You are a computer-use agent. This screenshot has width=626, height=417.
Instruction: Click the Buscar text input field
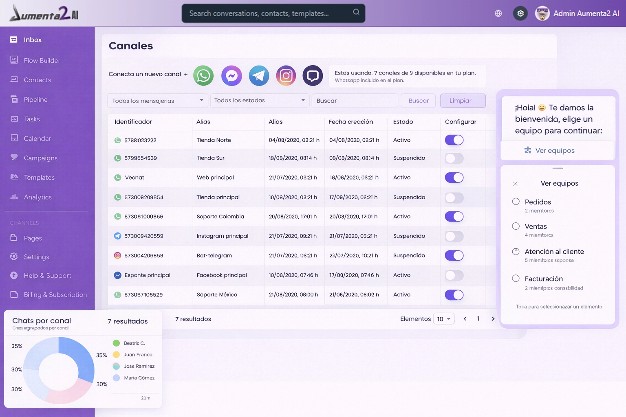[x=355, y=101]
